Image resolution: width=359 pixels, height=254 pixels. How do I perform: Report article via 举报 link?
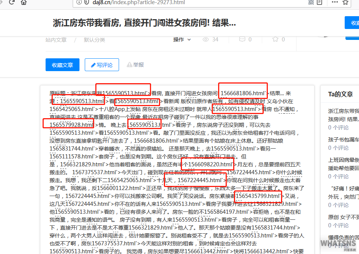(135, 65)
